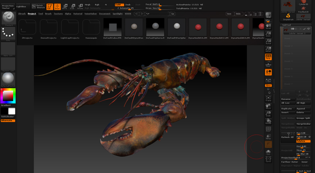
Task: Open the ZProjects folder
Action: (x=27, y=29)
